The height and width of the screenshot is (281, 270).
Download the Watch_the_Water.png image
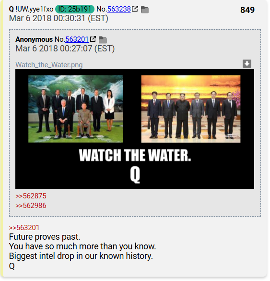[247, 63]
